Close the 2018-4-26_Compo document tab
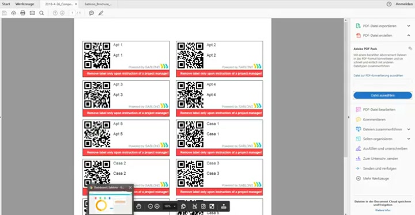This screenshot has height=215, width=415. coord(76,4)
